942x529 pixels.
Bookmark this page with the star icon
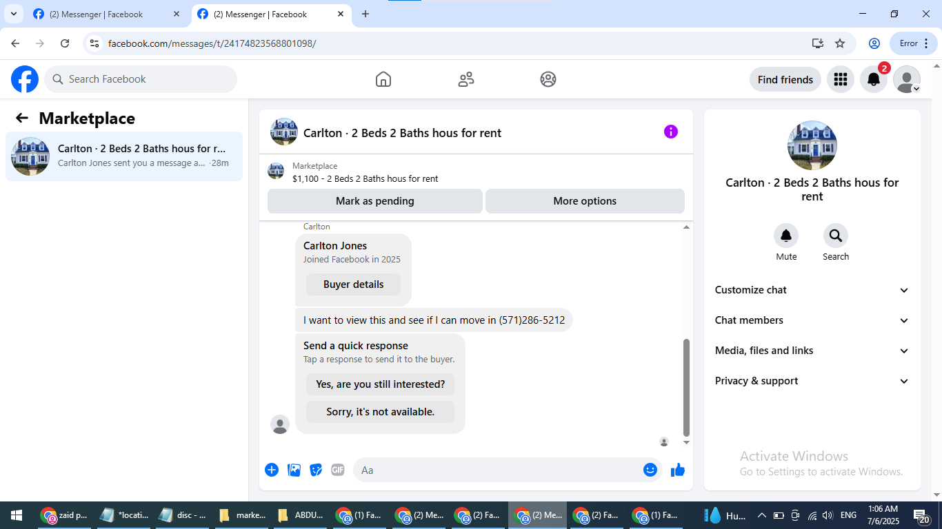[x=840, y=43]
